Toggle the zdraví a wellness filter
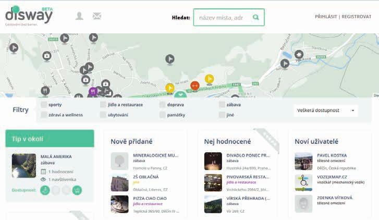This screenshot has width=379, height=220. pyautogui.click(x=44, y=115)
